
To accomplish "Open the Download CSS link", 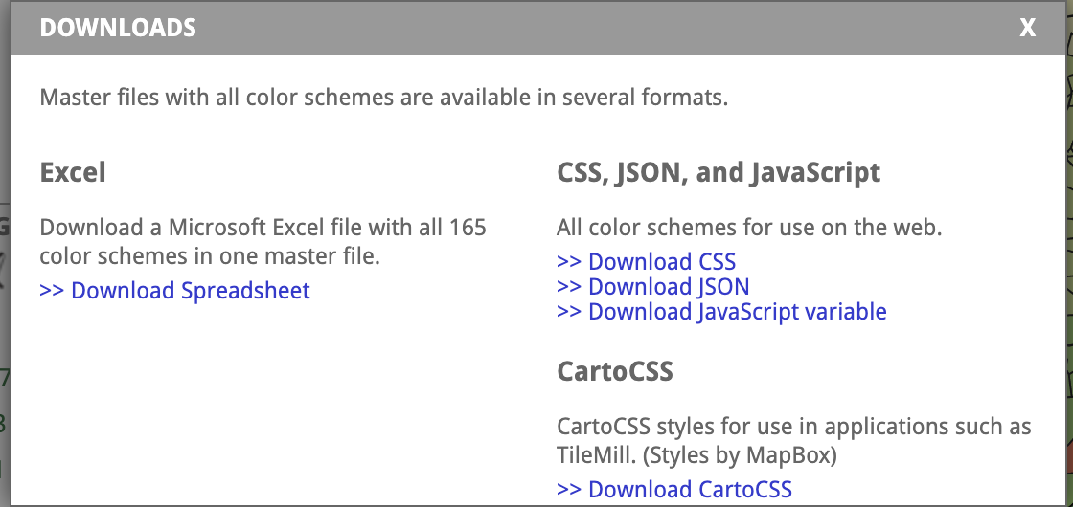I will click(x=647, y=261).
